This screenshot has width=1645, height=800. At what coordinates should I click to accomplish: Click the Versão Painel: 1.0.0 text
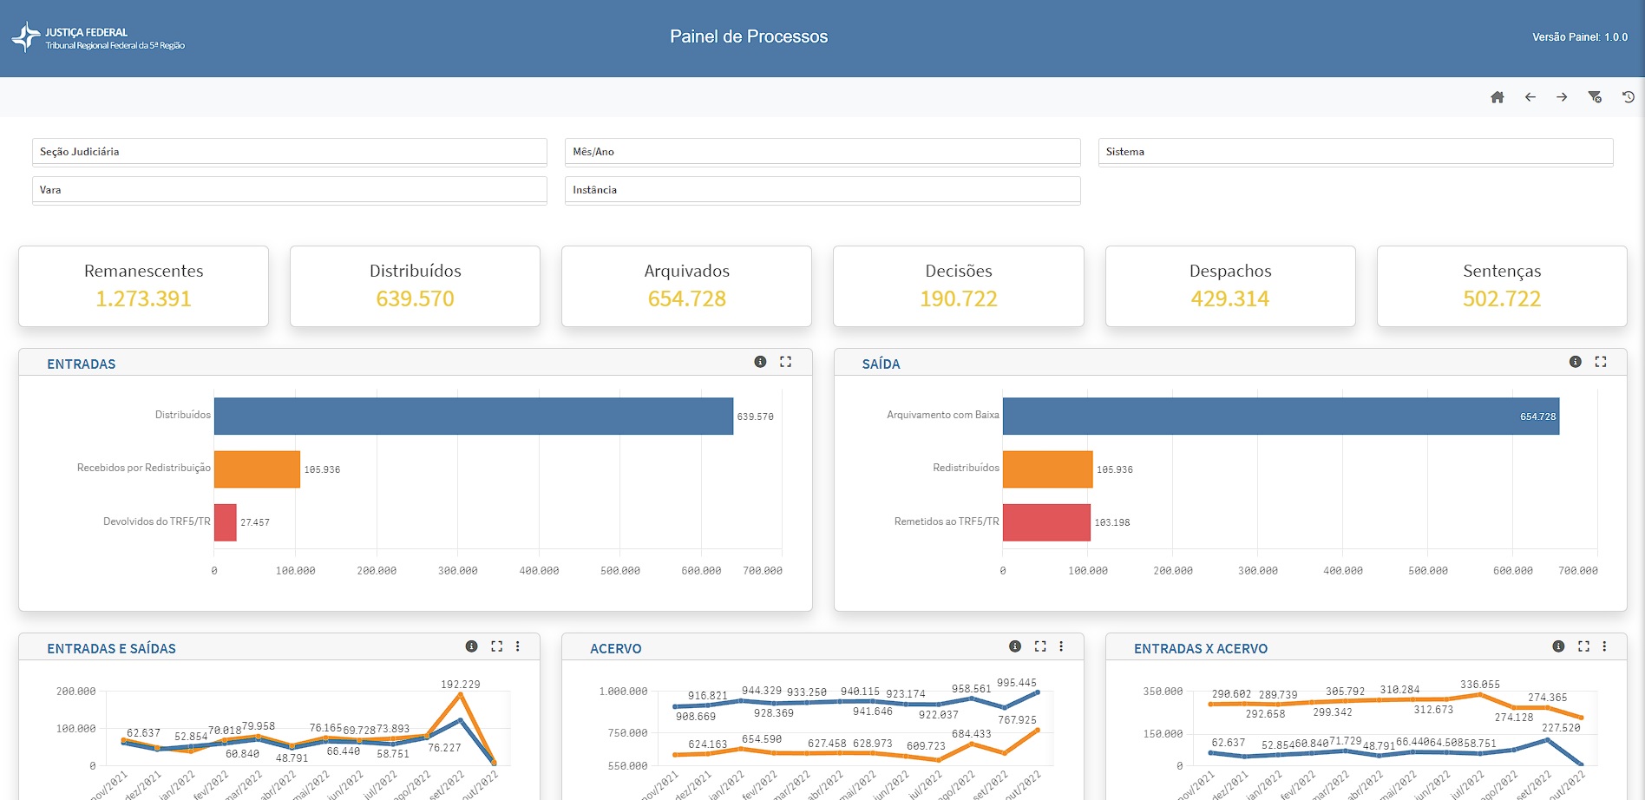(x=1580, y=37)
